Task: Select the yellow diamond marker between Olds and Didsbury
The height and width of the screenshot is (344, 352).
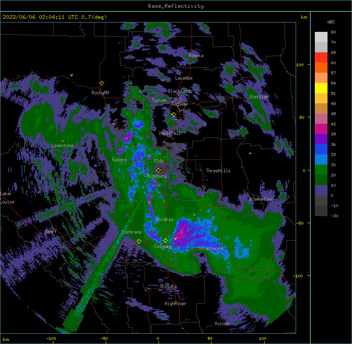Action: click(x=158, y=170)
